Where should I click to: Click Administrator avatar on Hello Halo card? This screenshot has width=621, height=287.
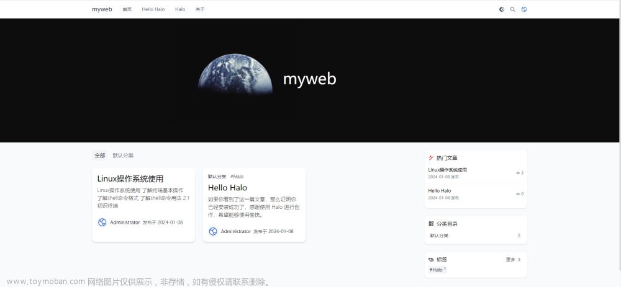[x=213, y=231]
